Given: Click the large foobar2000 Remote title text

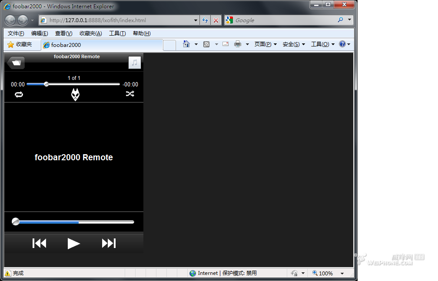Looking at the screenshot, I should pos(74,157).
